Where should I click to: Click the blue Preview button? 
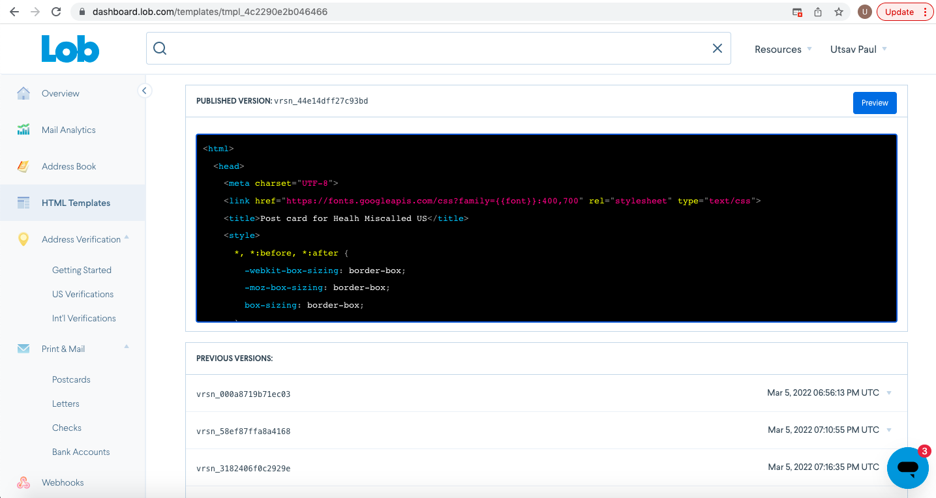click(x=875, y=103)
